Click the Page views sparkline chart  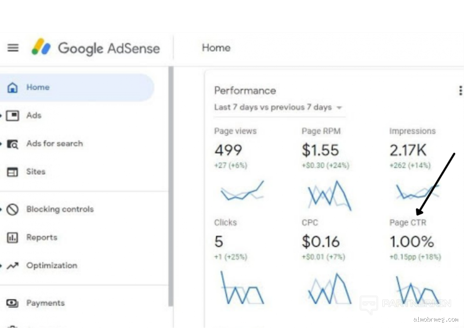241,192
